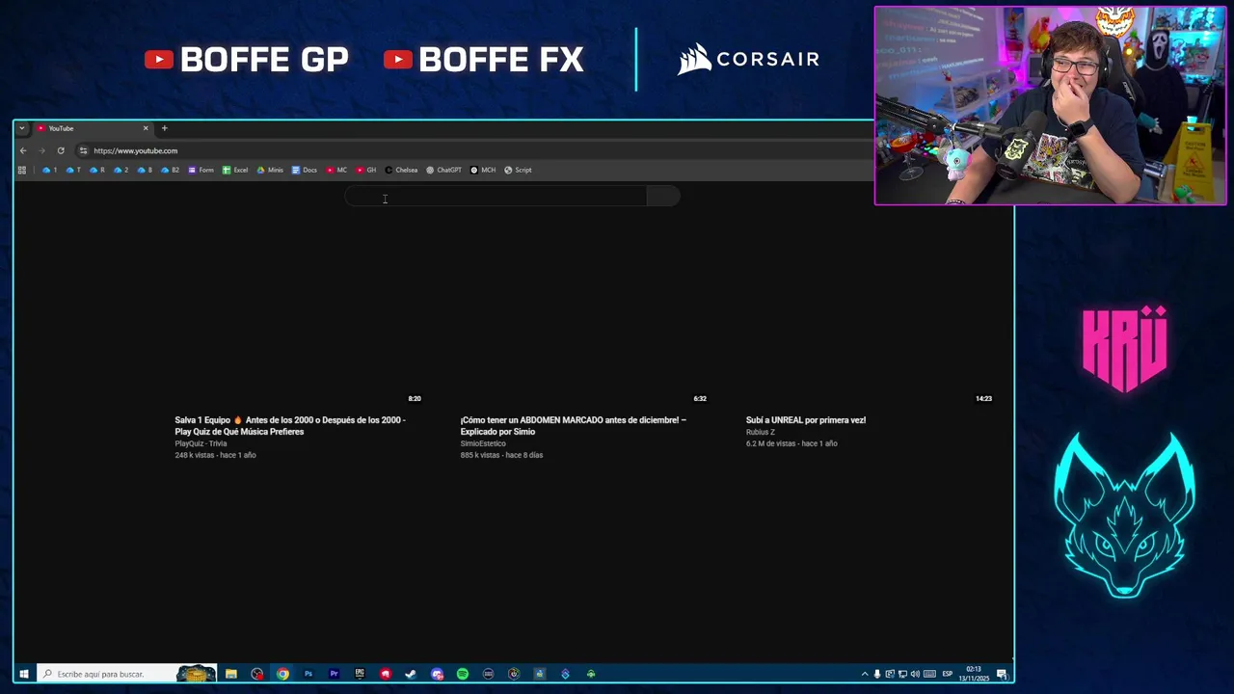Reload the YouTube page
The image size is (1234, 694).
pos(61,150)
